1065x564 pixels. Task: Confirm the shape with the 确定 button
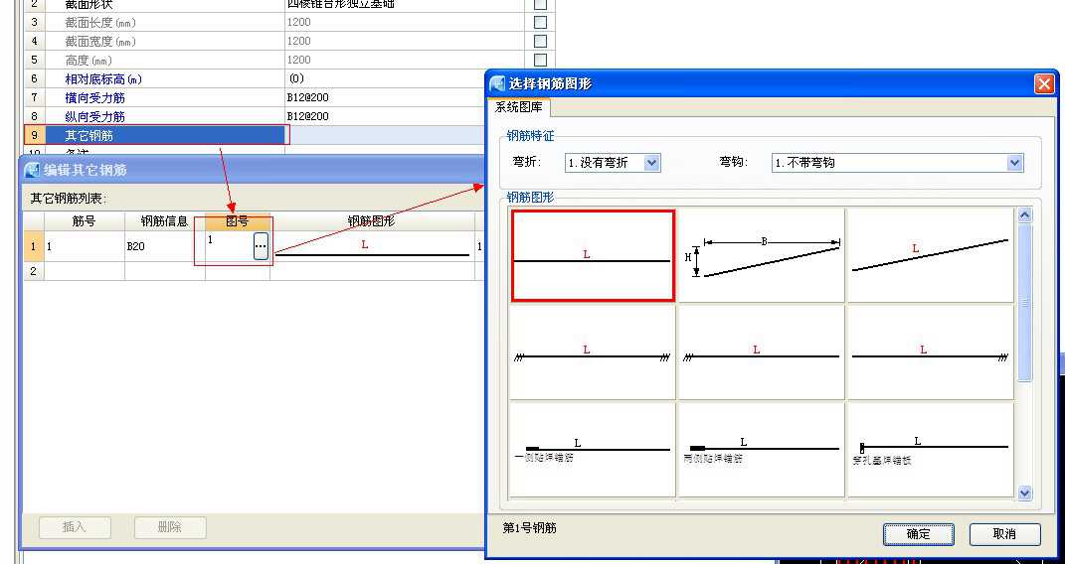click(x=918, y=534)
